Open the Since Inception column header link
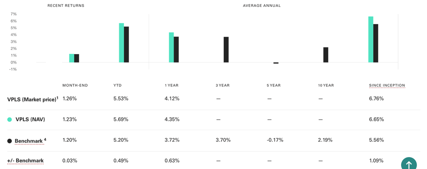The image size is (427, 169). (387, 85)
